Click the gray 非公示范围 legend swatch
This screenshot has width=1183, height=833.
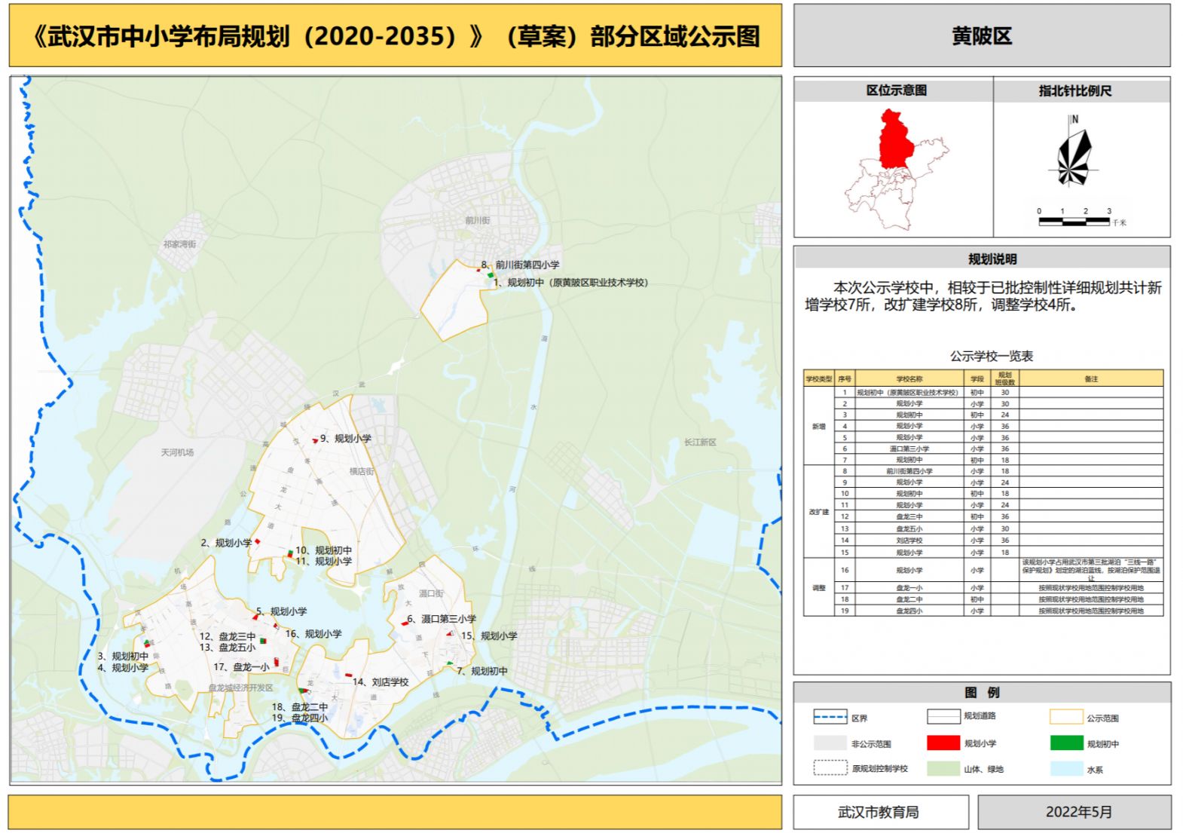click(830, 743)
